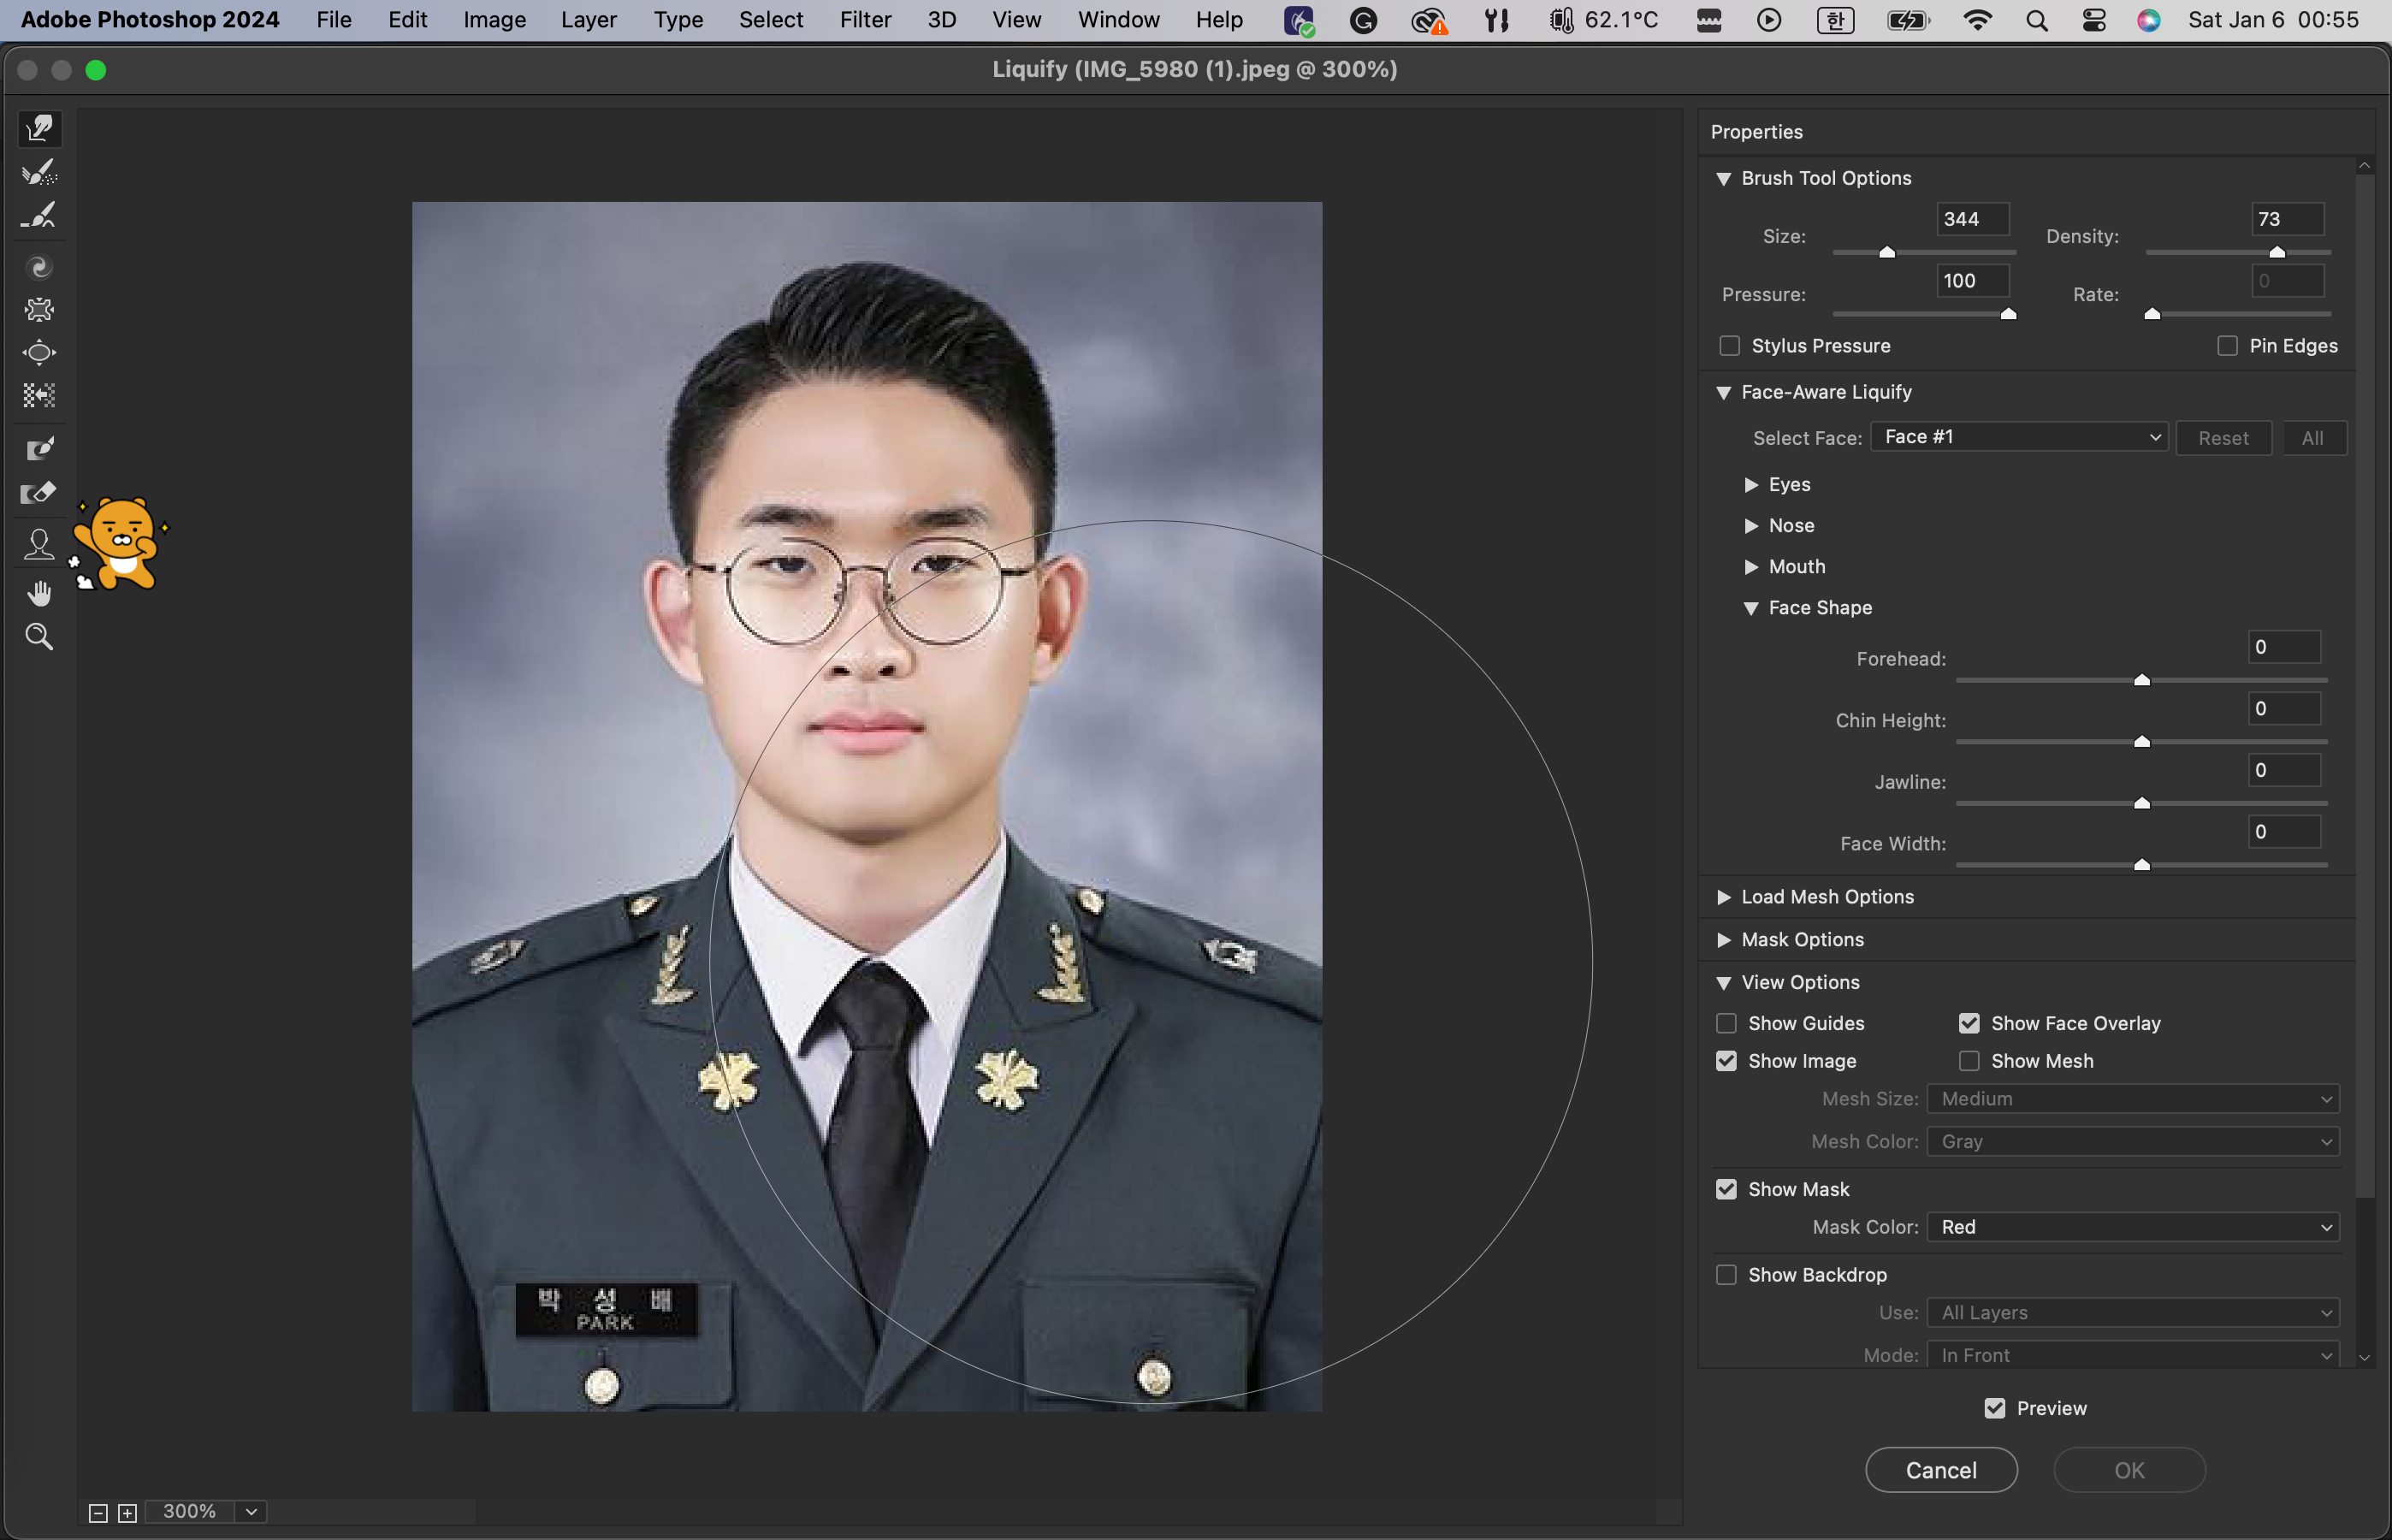2392x1540 pixels.
Task: Disable the Show Face Overlay checkbox
Action: pyautogui.click(x=1968, y=1023)
